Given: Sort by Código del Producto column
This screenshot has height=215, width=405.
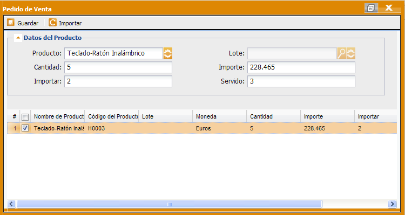Looking at the screenshot, I should [x=112, y=116].
